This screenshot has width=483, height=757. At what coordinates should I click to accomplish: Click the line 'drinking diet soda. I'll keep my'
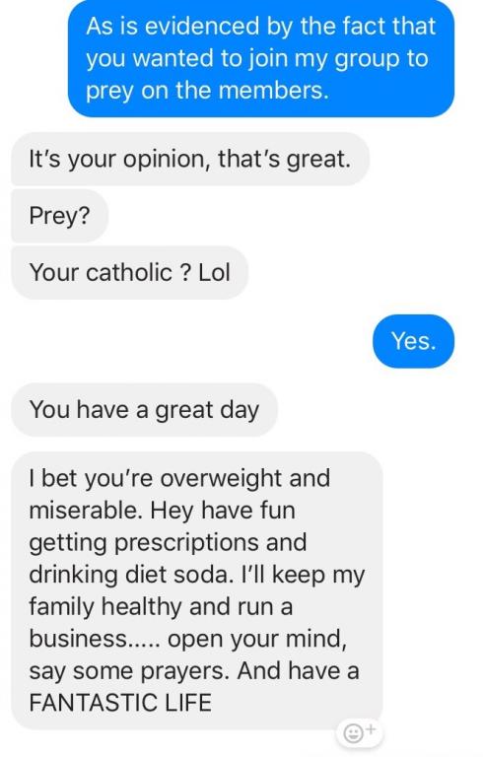pos(196,575)
